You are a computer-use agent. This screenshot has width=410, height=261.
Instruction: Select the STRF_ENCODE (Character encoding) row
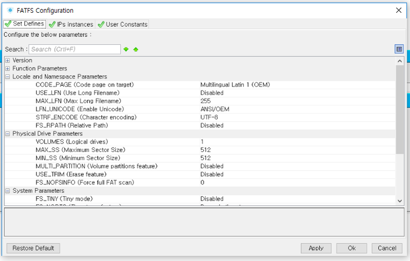pyautogui.click(x=200, y=117)
